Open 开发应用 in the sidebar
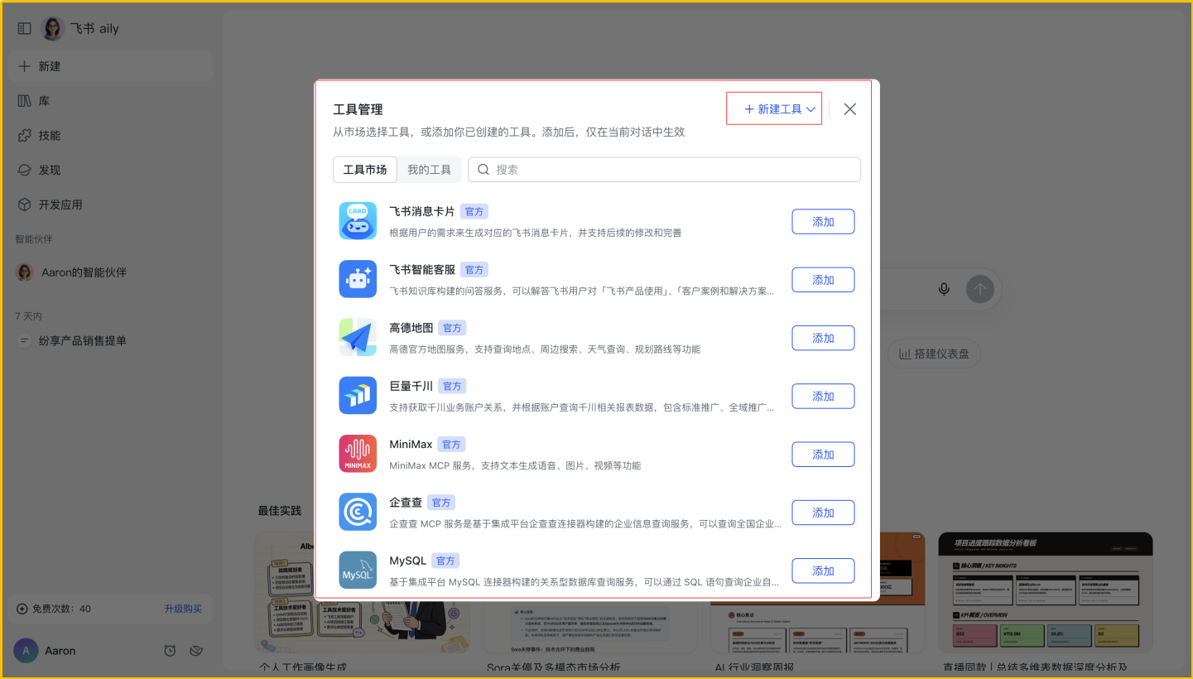1193x679 pixels. 111,205
